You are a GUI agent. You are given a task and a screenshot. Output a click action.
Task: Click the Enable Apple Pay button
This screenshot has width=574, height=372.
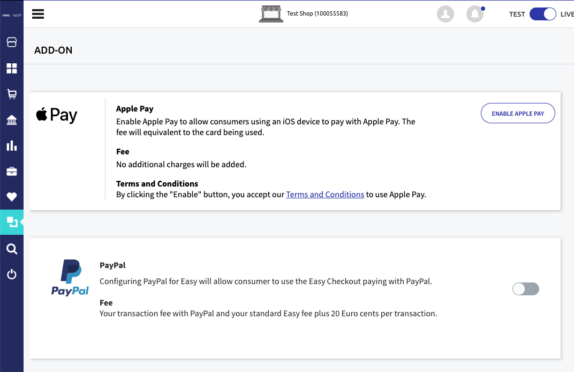[x=518, y=114]
